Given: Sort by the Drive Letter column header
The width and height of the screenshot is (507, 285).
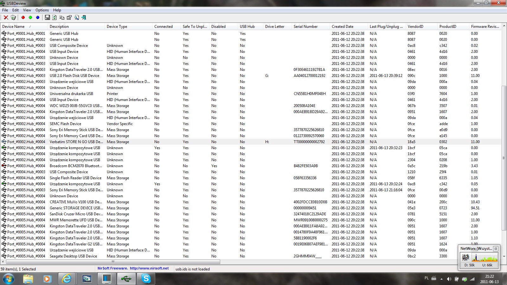Looking at the screenshot, I should click(277, 27).
